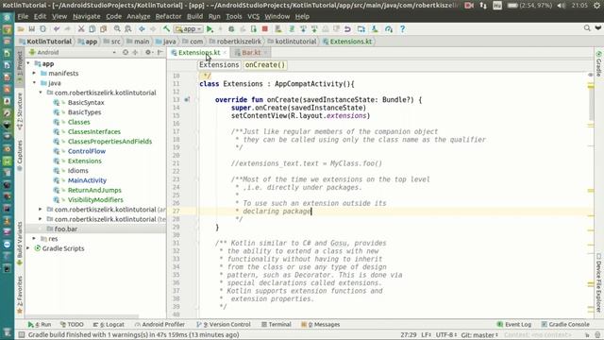Open the Event Log
The image size is (604, 340).
pyautogui.click(x=514, y=324)
